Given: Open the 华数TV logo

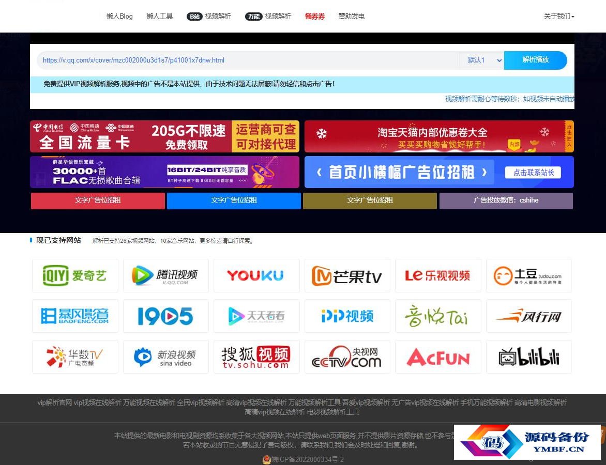Looking at the screenshot, I should pyautogui.click(x=75, y=357).
